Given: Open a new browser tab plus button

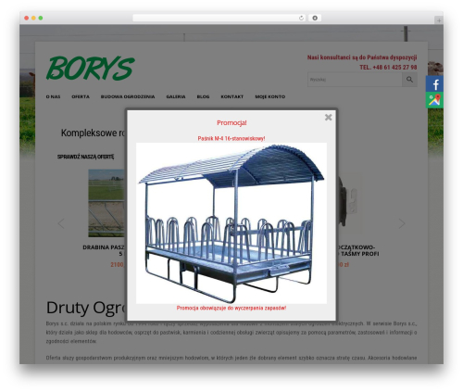Looking at the screenshot, I should pos(439,20).
